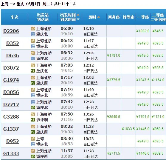Click terminal 终 icon in D2212 row
Screen dimensions: 166x160
click(33, 107)
